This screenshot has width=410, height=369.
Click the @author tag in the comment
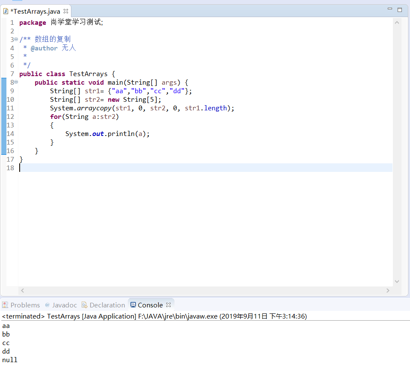click(x=44, y=48)
